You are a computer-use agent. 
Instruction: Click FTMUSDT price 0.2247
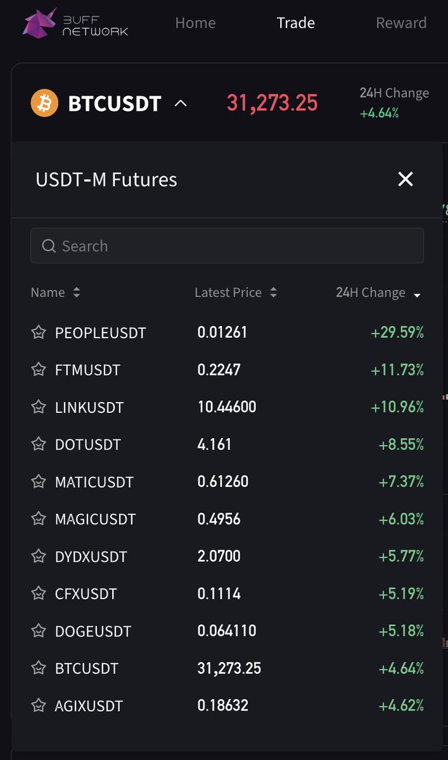tap(219, 369)
